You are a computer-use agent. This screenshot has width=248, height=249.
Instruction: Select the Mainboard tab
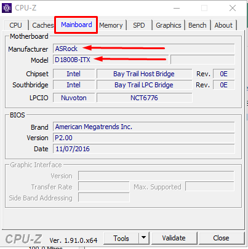76,25
